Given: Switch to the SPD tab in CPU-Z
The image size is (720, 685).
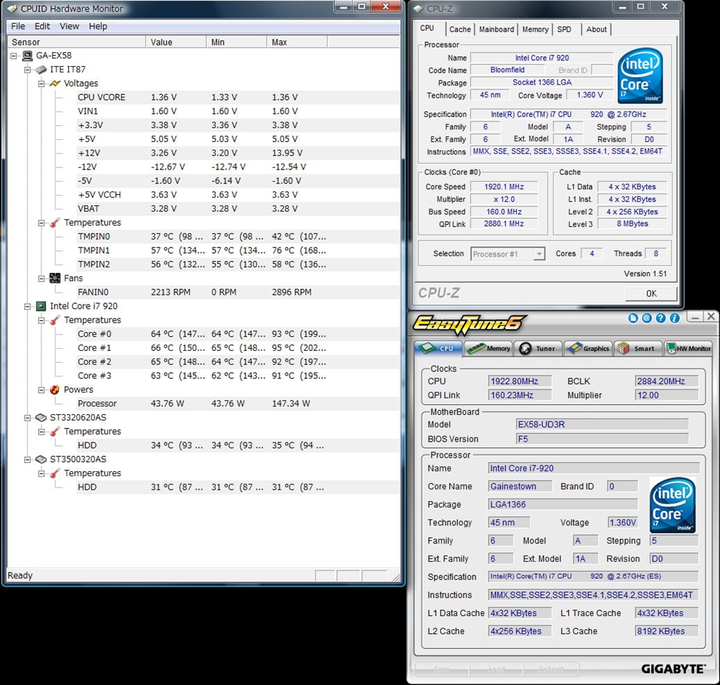Looking at the screenshot, I should pyautogui.click(x=564, y=30).
